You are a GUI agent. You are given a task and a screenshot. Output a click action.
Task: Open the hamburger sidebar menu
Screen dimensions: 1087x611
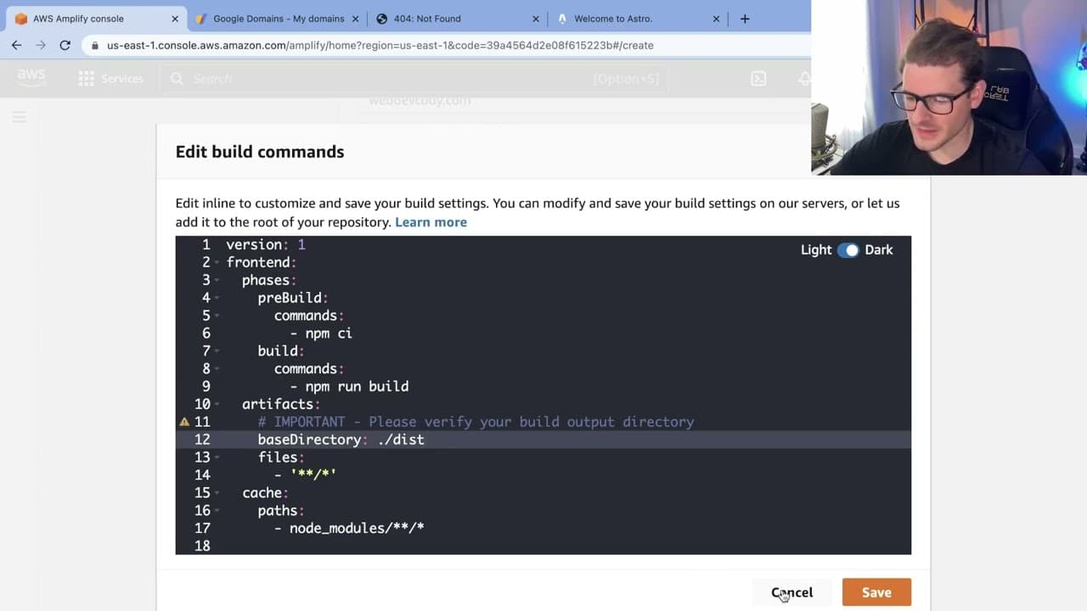point(19,117)
